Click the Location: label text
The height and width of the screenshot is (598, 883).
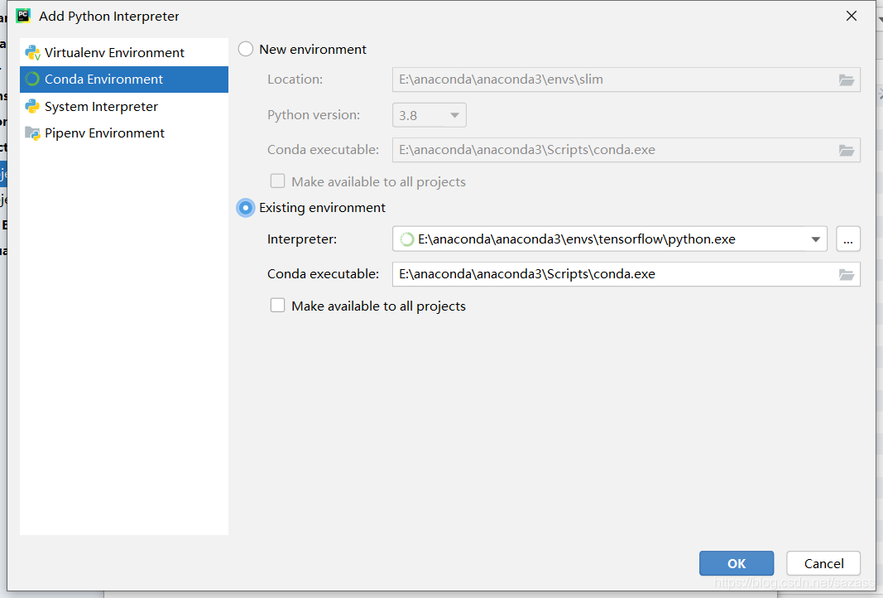tap(295, 80)
